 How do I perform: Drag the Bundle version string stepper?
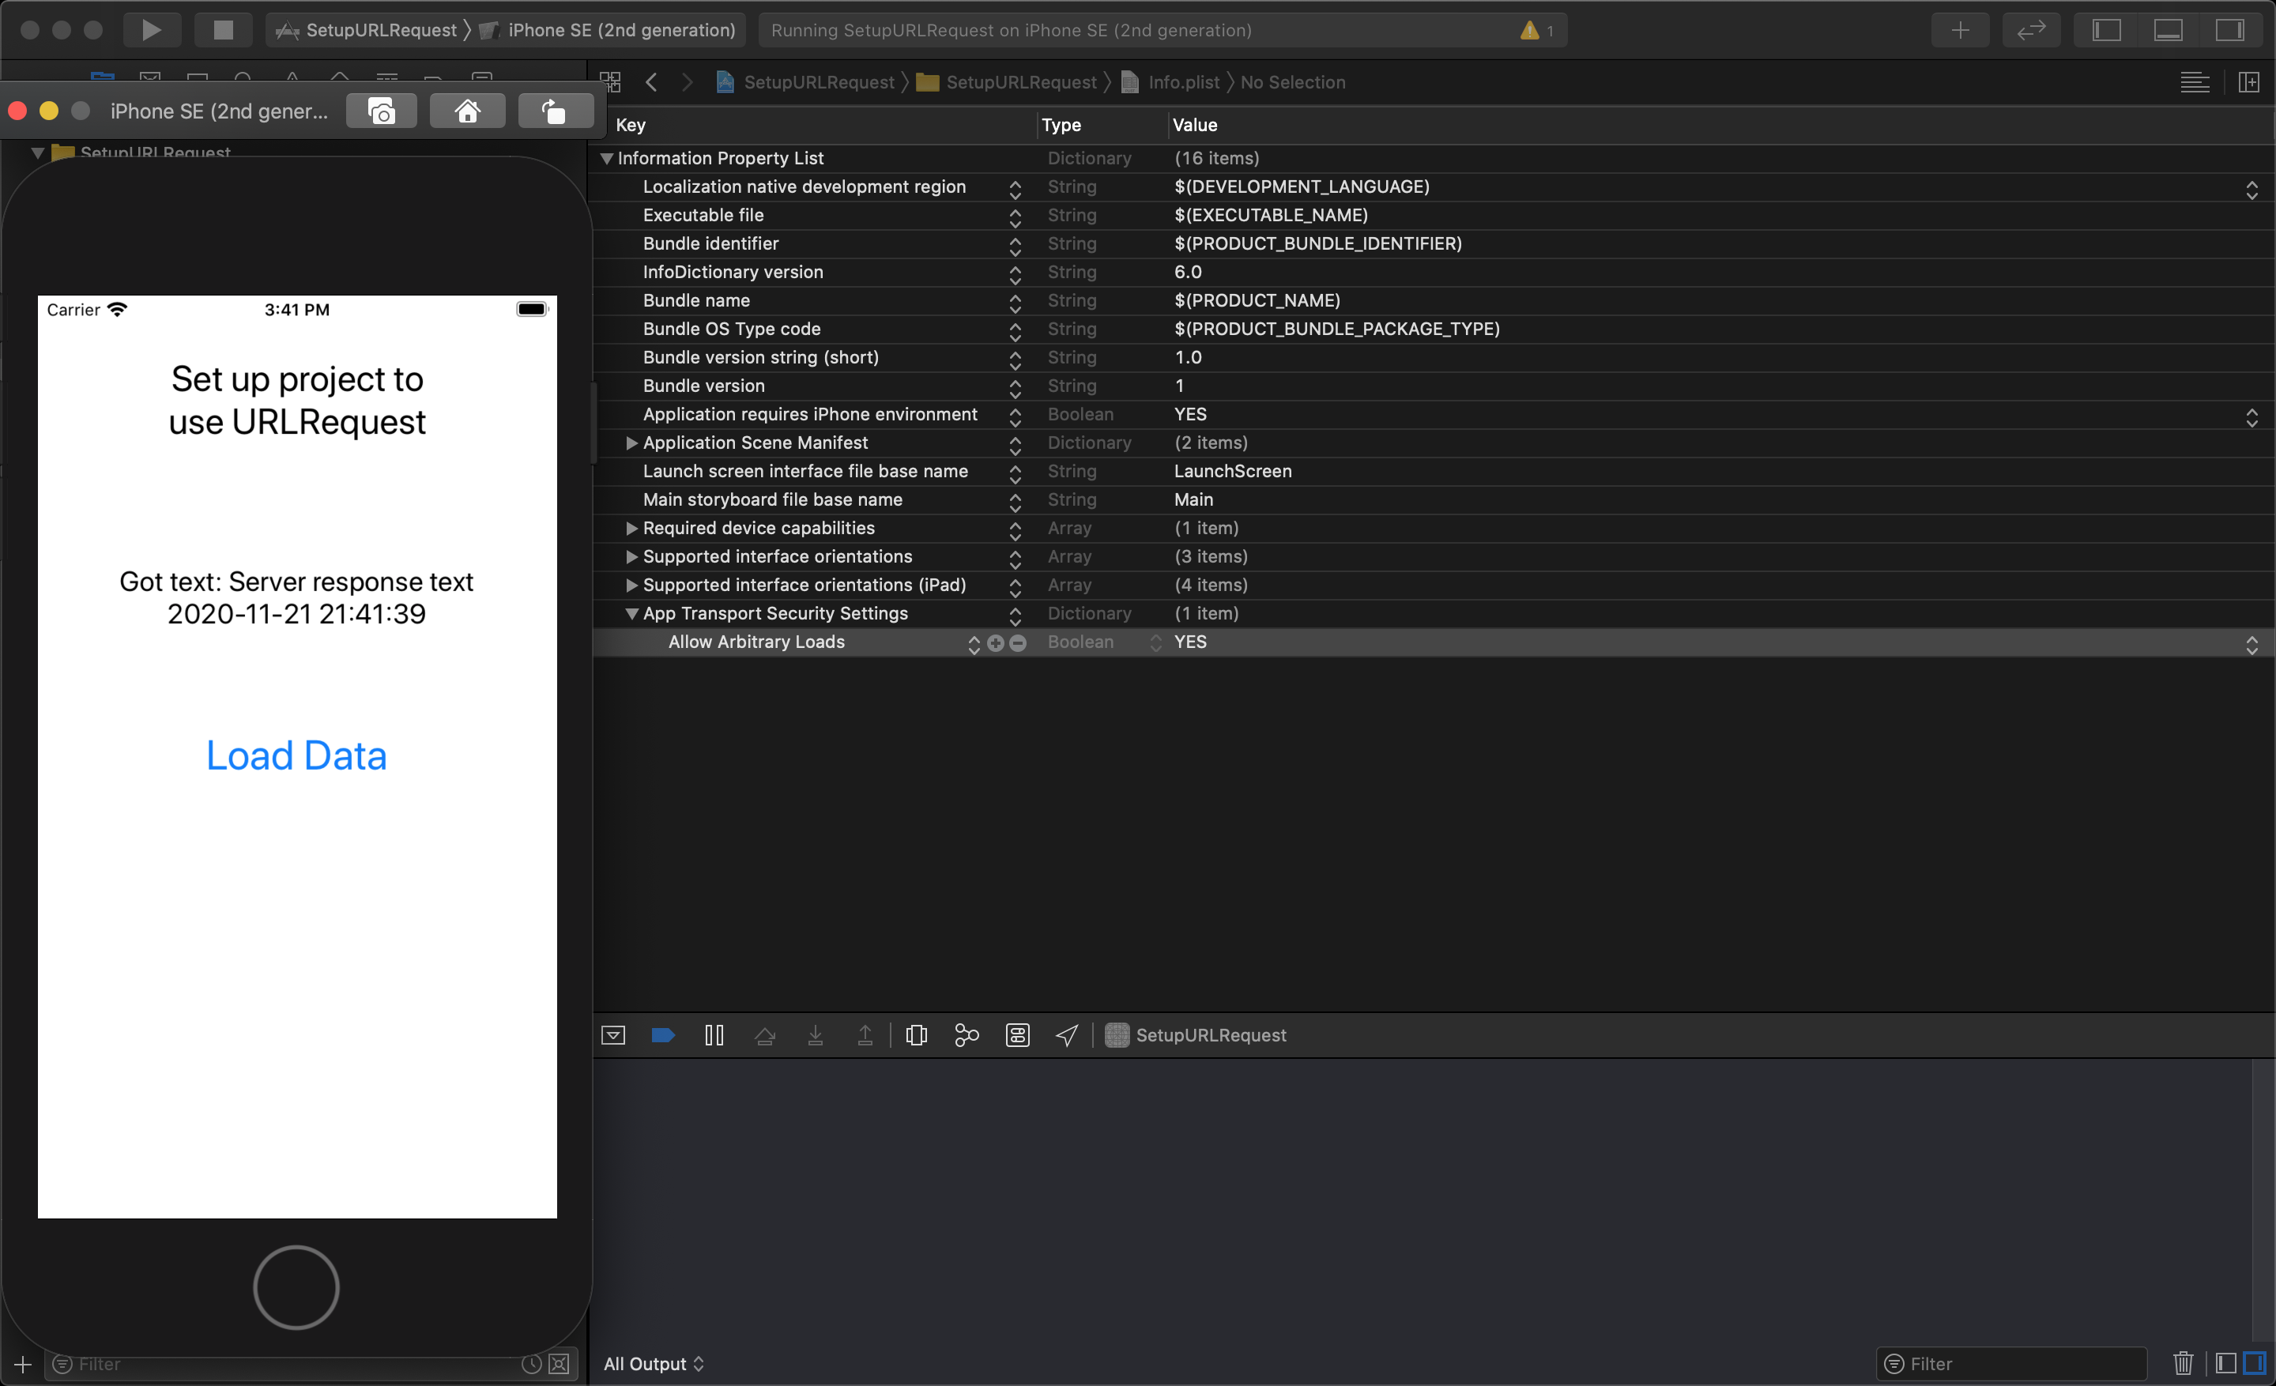(x=1018, y=357)
